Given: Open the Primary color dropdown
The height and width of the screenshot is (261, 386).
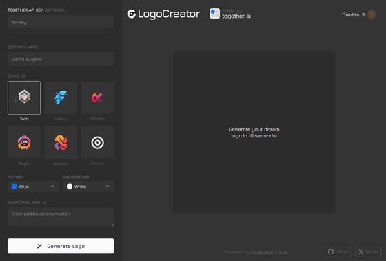Looking at the screenshot, I should point(33,186).
